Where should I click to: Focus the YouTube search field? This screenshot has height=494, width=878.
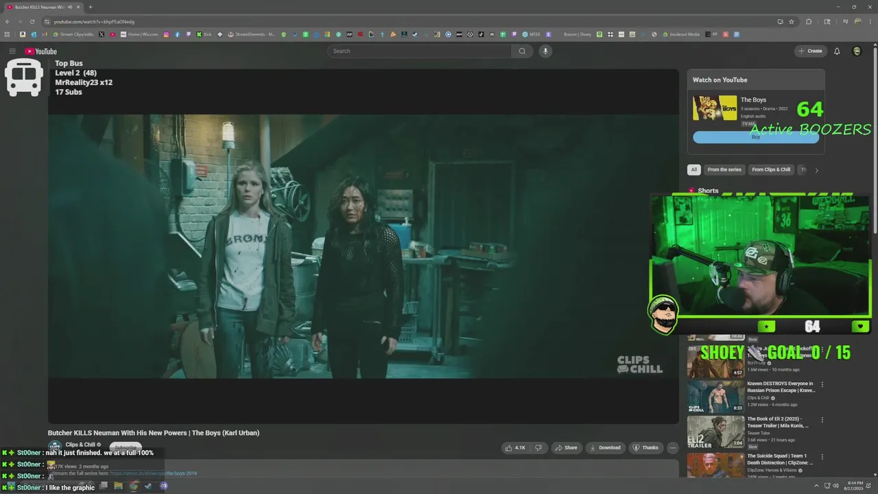[x=420, y=51]
